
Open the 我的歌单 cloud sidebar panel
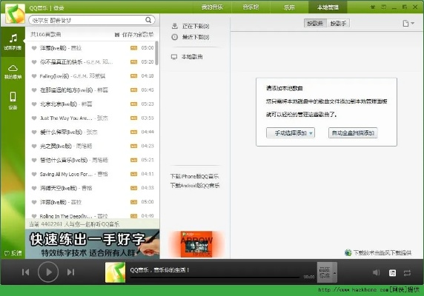[13, 72]
